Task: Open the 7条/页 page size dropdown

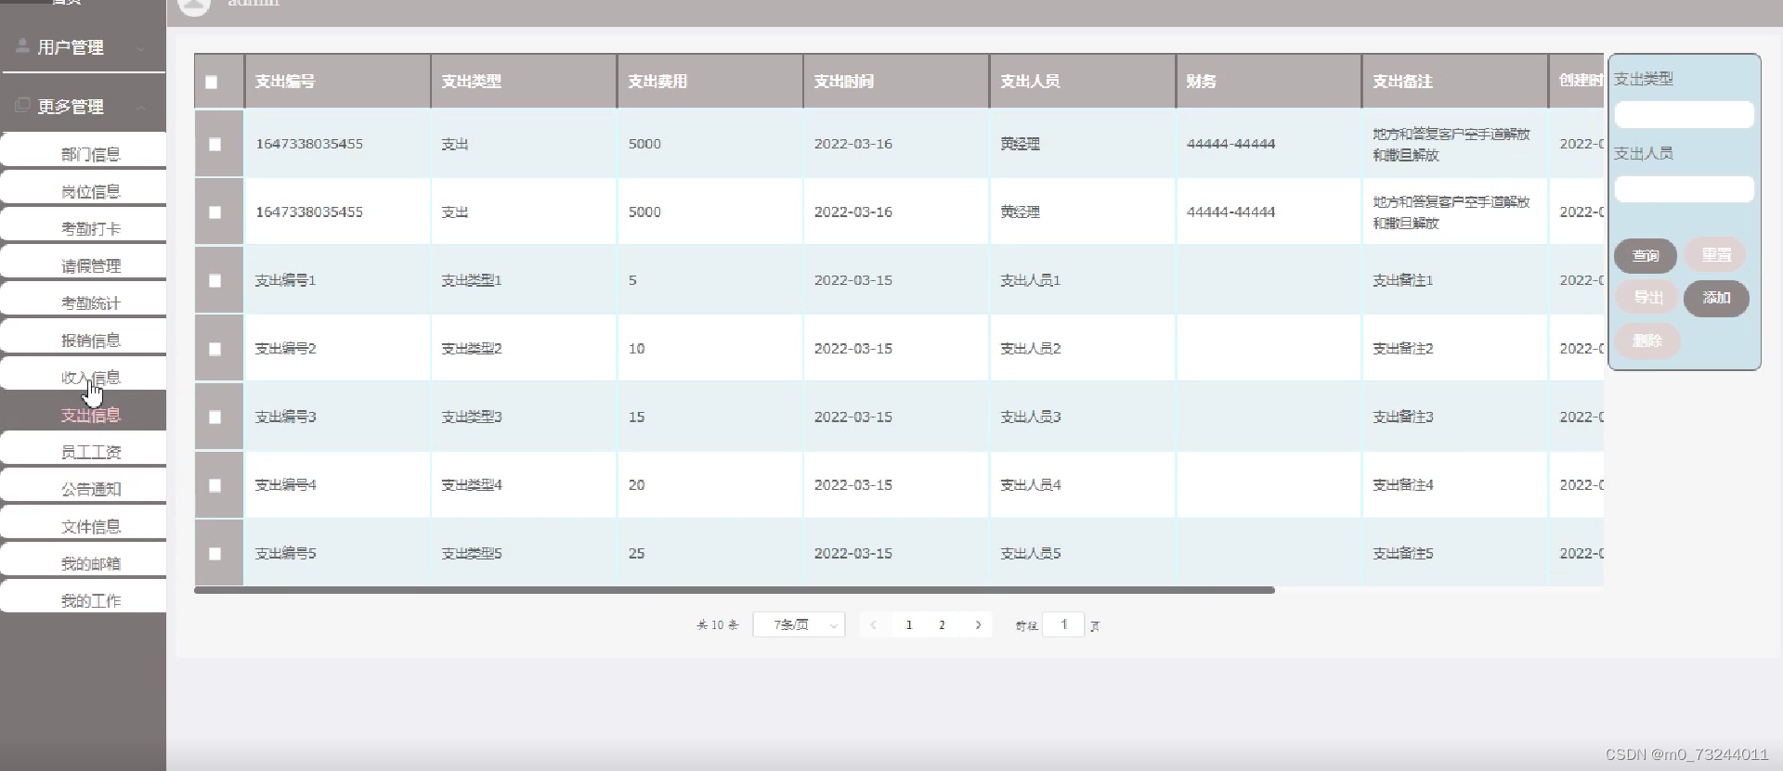Action: (x=799, y=624)
